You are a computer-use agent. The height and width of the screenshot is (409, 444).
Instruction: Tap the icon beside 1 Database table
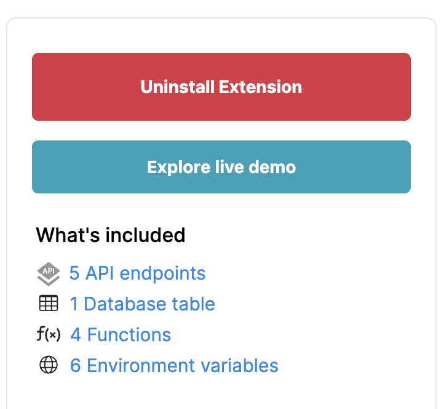pos(49,304)
